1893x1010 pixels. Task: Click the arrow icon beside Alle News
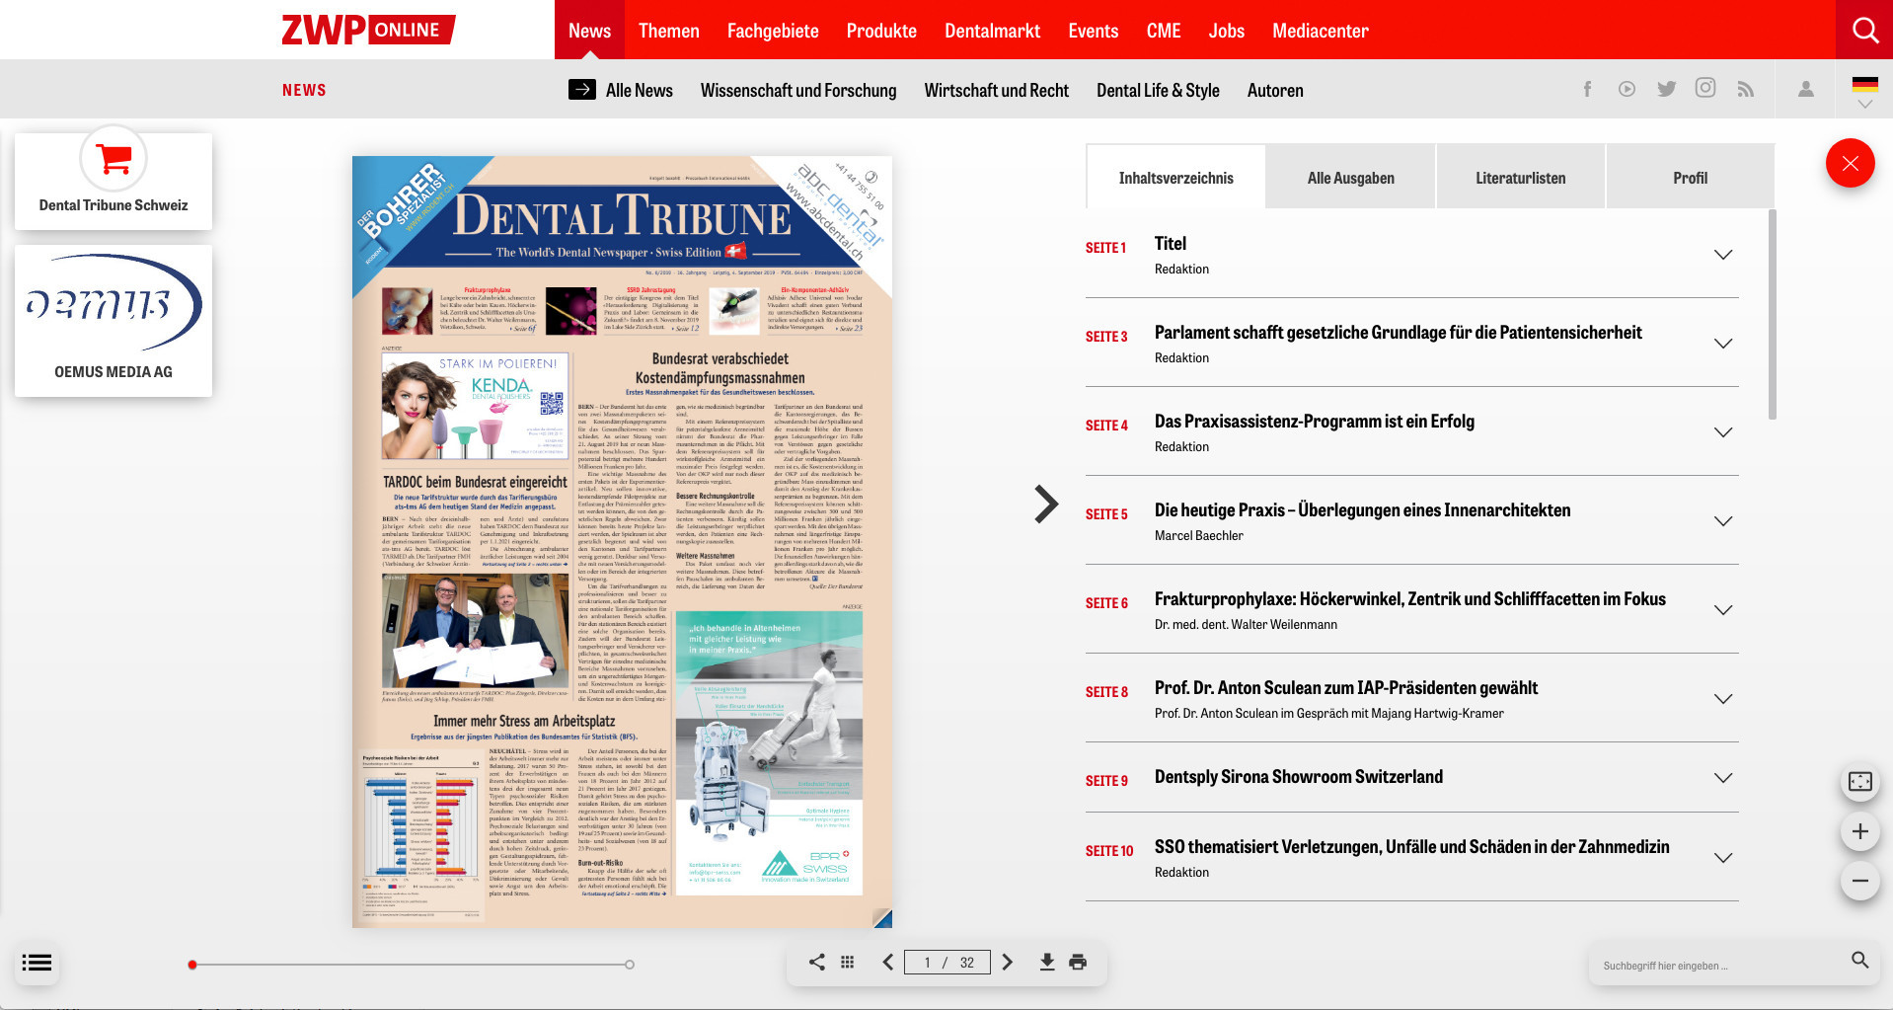(582, 89)
